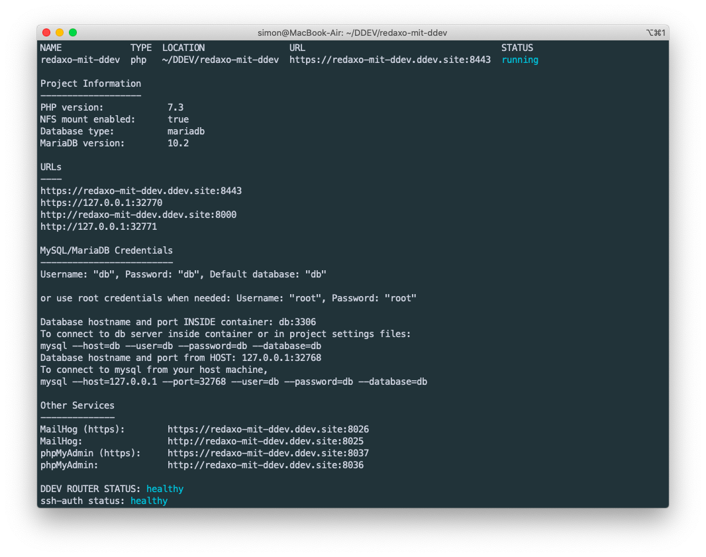Click project name redaxo-mit-ddev in table row
706x557 pixels.
coord(80,60)
